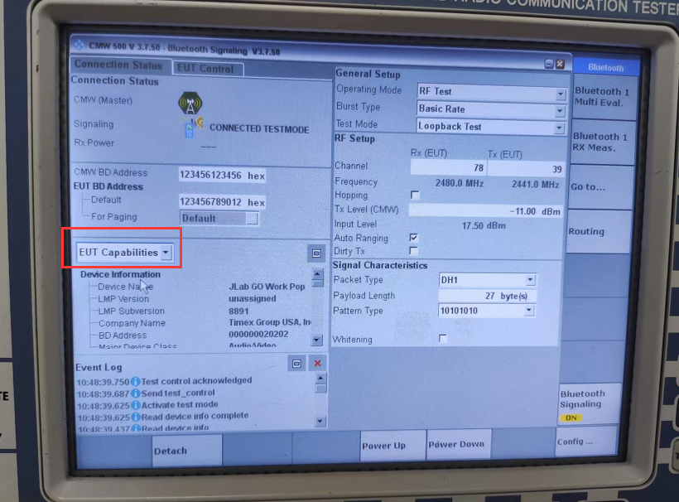Click the connected-testmode signaling phone icon
Image resolution: width=679 pixels, height=502 pixels.
(x=193, y=128)
